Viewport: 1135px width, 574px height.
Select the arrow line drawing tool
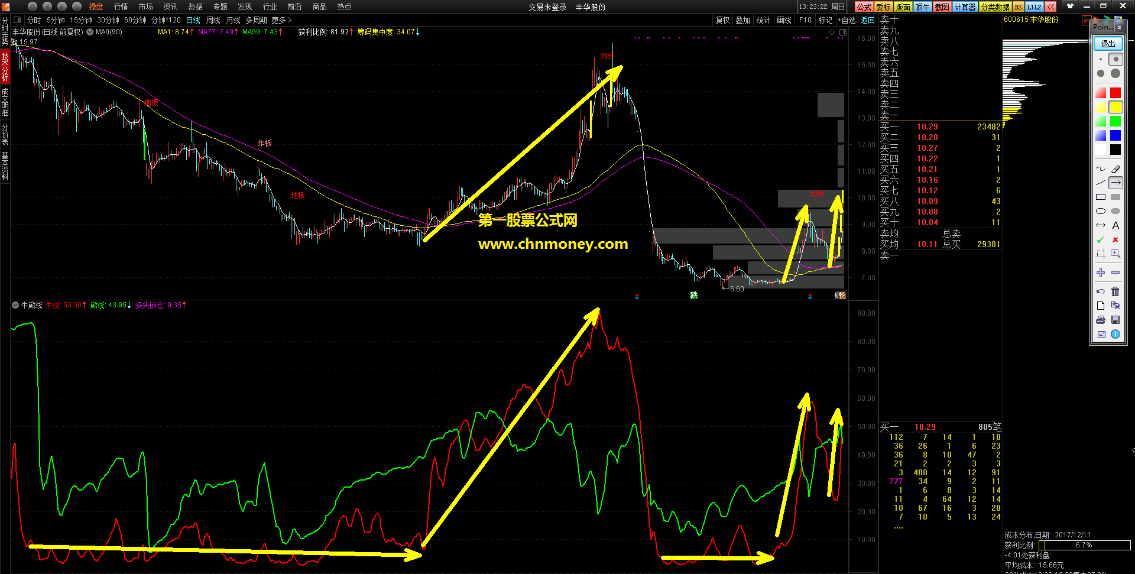1115,183
